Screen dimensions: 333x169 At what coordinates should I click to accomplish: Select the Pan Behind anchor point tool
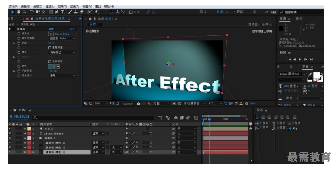[44, 12]
